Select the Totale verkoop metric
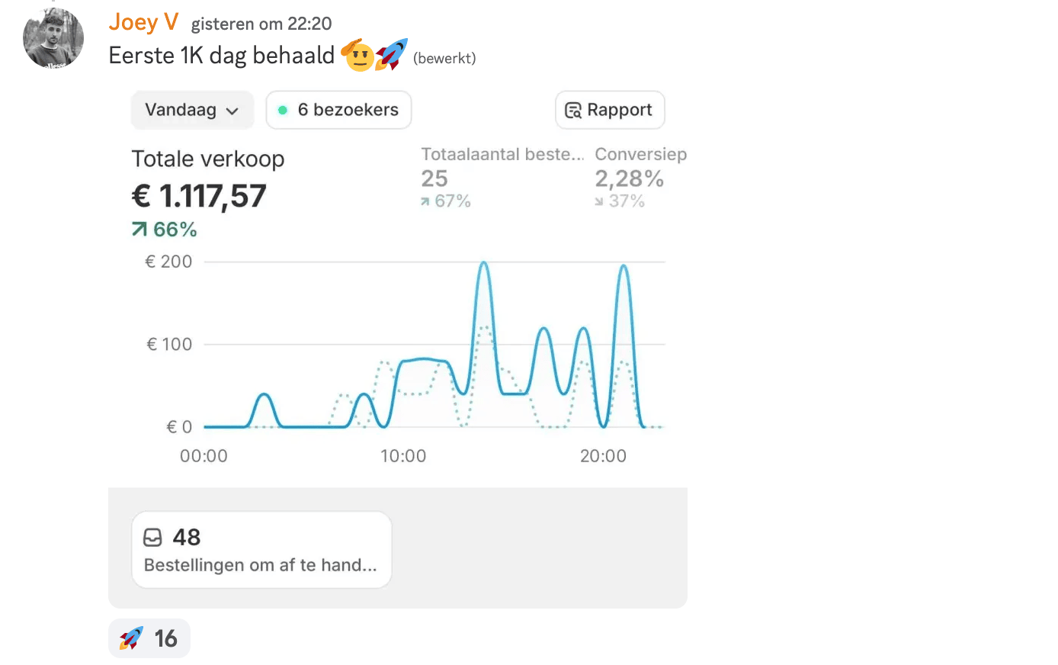The width and height of the screenshot is (1058, 665). pos(208,159)
